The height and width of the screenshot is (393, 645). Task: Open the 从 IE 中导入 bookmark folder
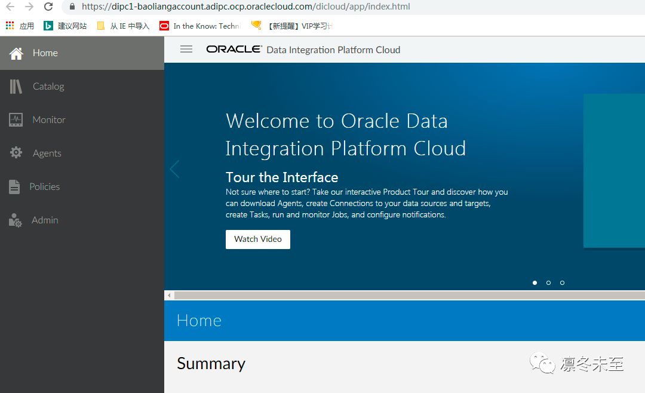123,26
